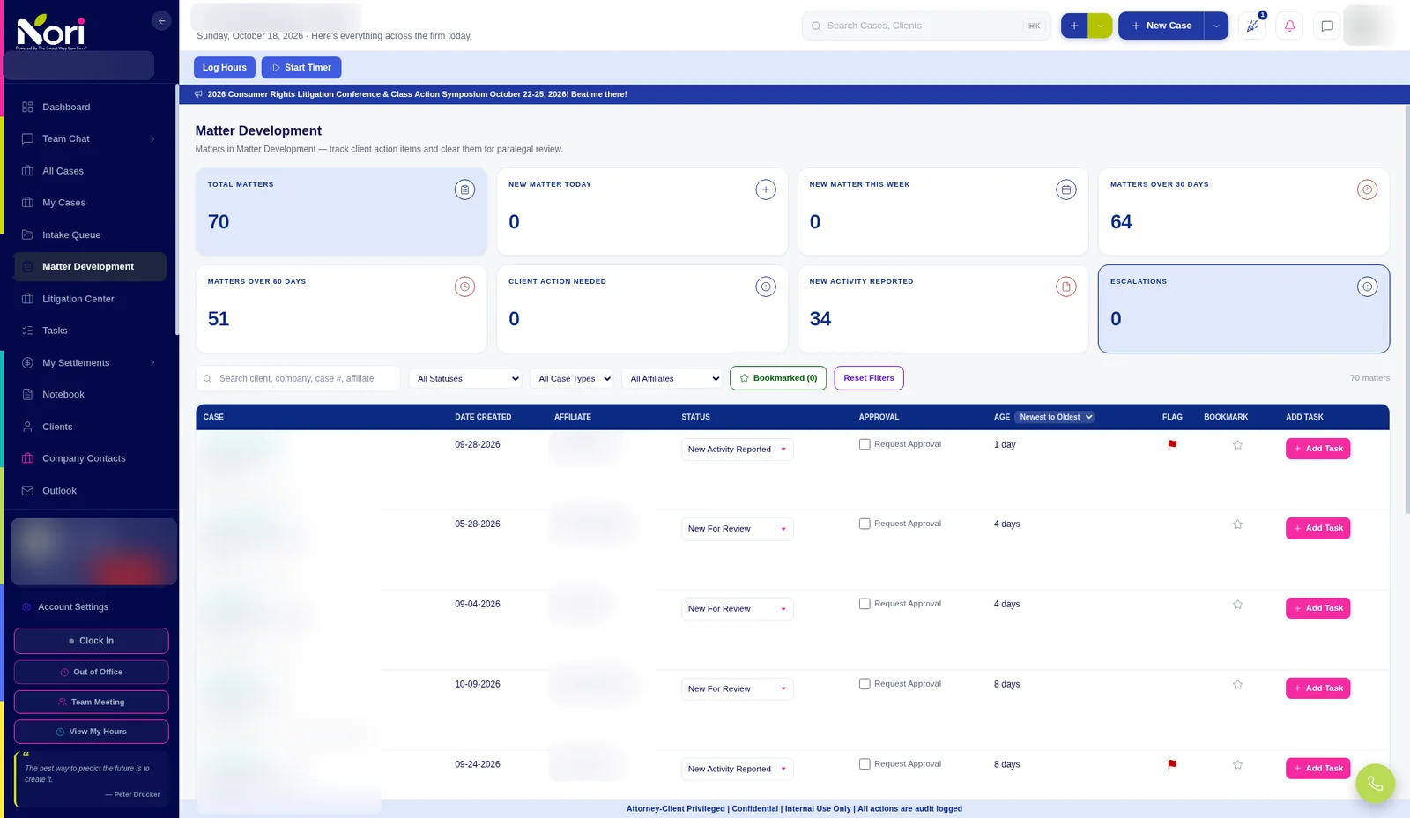Click Add Task for the 05-28-2026 case
Viewport: 1410px width, 818px height.
[1317, 528]
